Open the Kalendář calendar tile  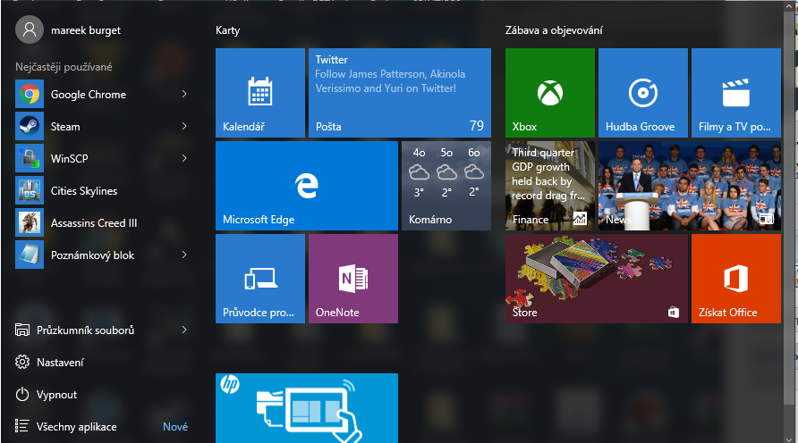click(x=260, y=93)
